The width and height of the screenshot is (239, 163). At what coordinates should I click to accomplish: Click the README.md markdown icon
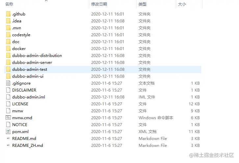click(8, 138)
